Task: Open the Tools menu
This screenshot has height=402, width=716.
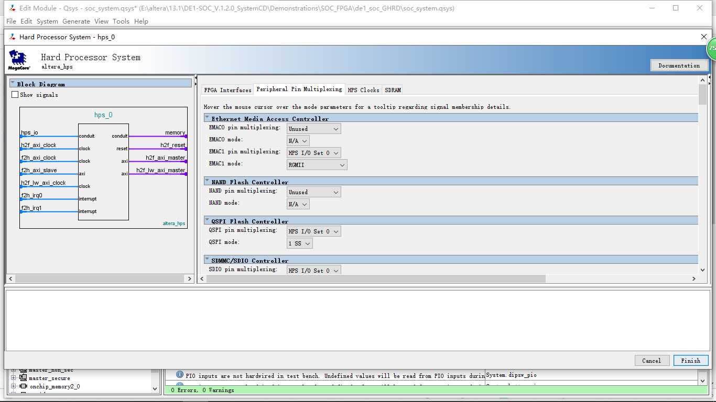Action: [x=121, y=21]
